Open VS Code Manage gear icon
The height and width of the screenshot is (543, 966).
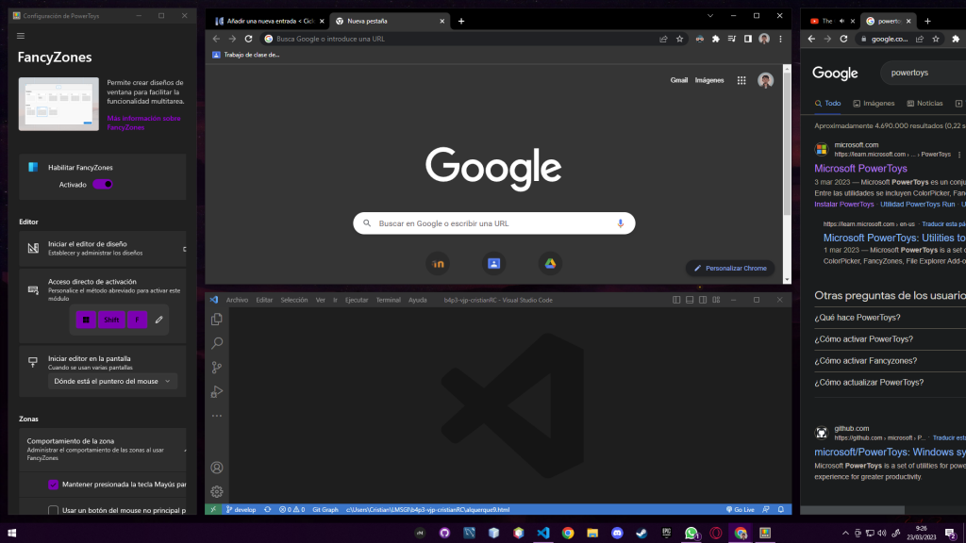(x=217, y=491)
